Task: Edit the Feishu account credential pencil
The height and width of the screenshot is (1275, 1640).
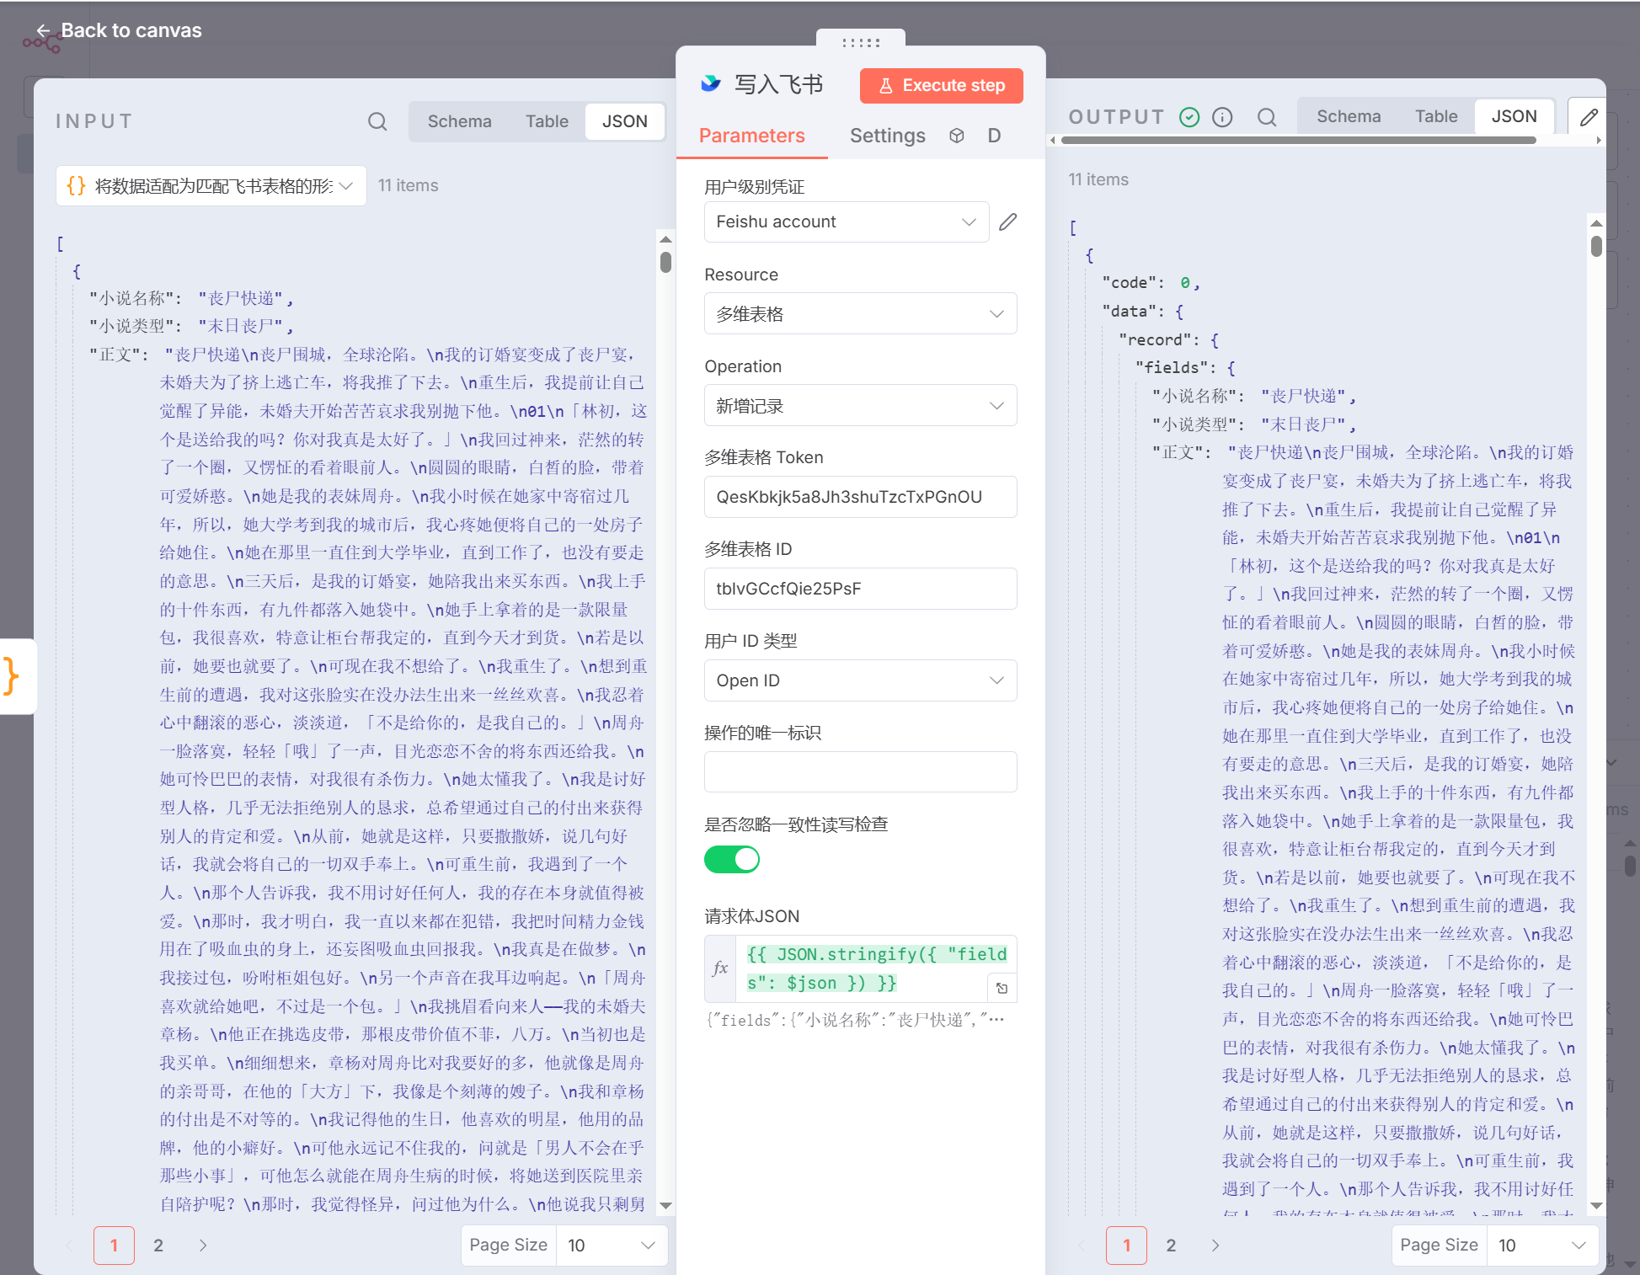Action: pyautogui.click(x=1008, y=221)
